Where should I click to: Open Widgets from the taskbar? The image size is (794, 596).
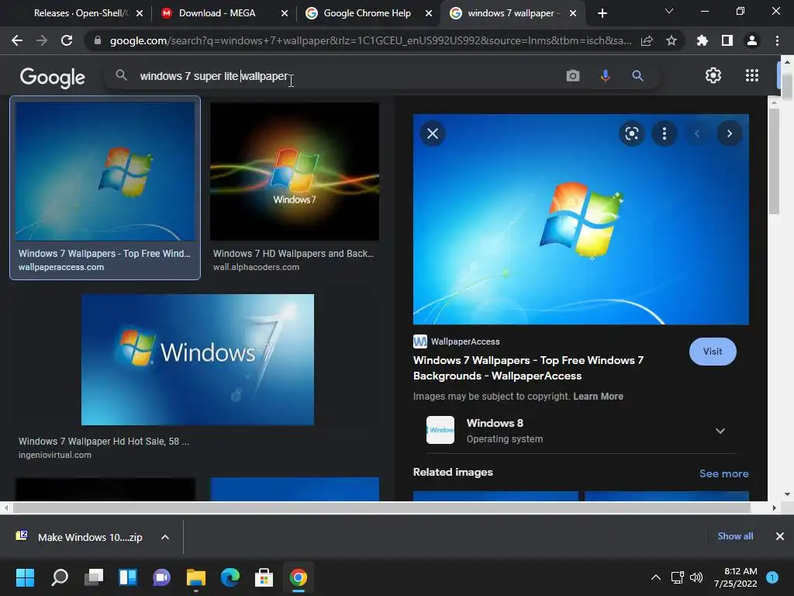pyautogui.click(x=128, y=577)
